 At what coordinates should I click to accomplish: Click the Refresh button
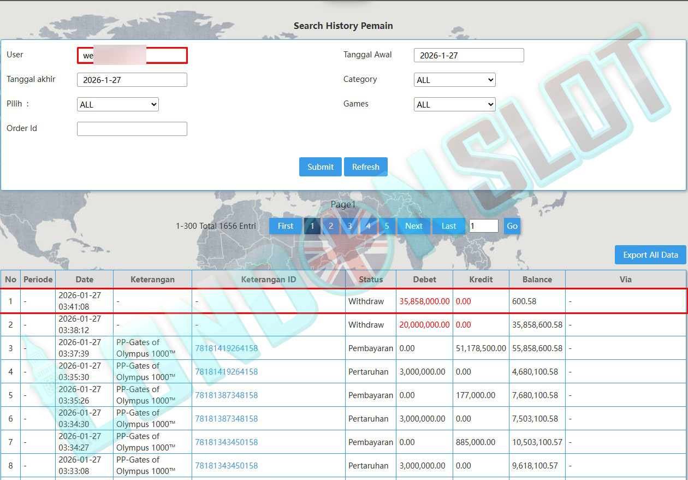(x=365, y=167)
